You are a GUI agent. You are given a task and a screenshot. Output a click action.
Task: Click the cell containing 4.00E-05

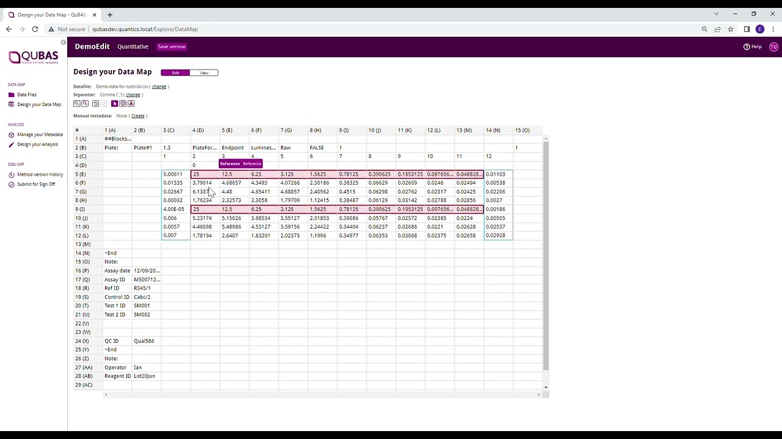click(x=176, y=209)
